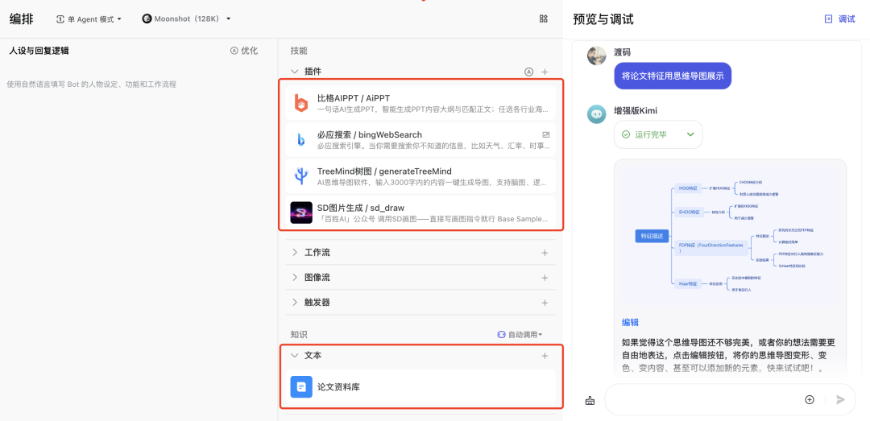Click the 编辑 link under the mind map
The width and height of the screenshot is (870, 421).
click(x=630, y=322)
